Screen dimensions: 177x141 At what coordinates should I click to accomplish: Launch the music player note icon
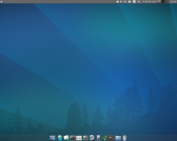tap(104, 138)
